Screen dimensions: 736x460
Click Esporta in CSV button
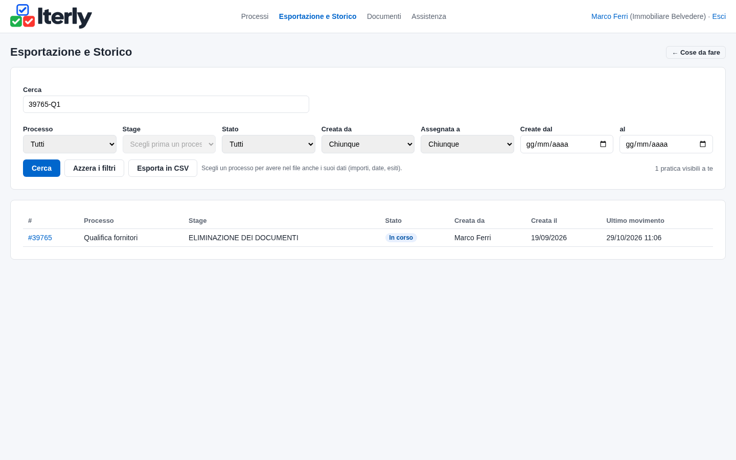163,168
